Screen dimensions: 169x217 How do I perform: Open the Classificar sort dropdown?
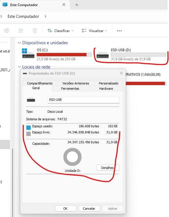[60, 31]
